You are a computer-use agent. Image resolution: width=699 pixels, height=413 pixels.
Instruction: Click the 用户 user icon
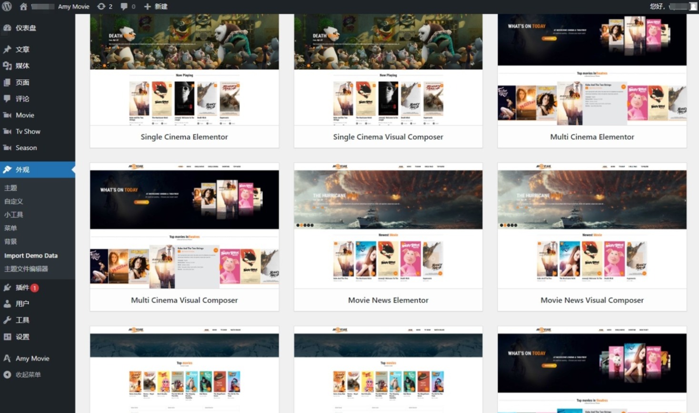[7, 304]
